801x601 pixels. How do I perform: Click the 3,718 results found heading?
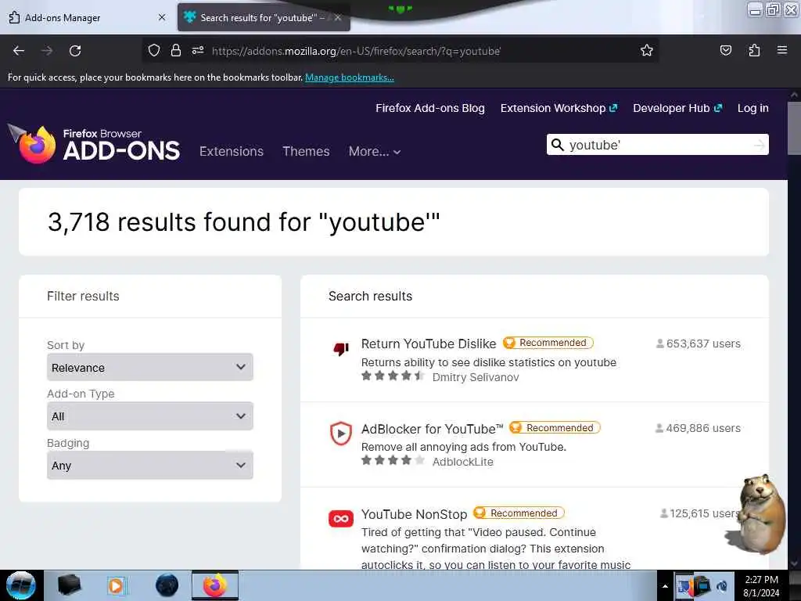[244, 221]
